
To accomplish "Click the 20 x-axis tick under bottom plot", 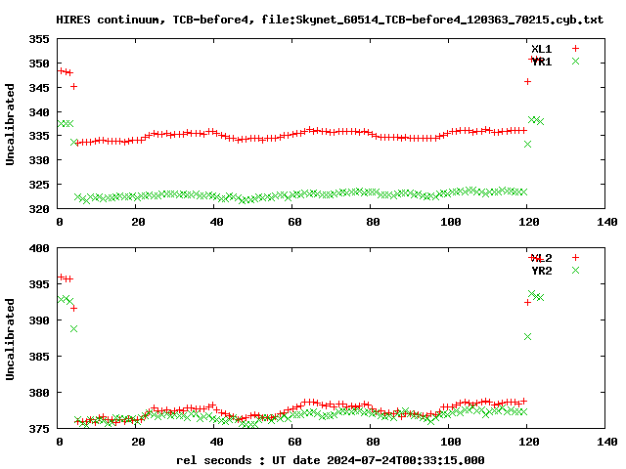I will pyautogui.click(x=138, y=442).
